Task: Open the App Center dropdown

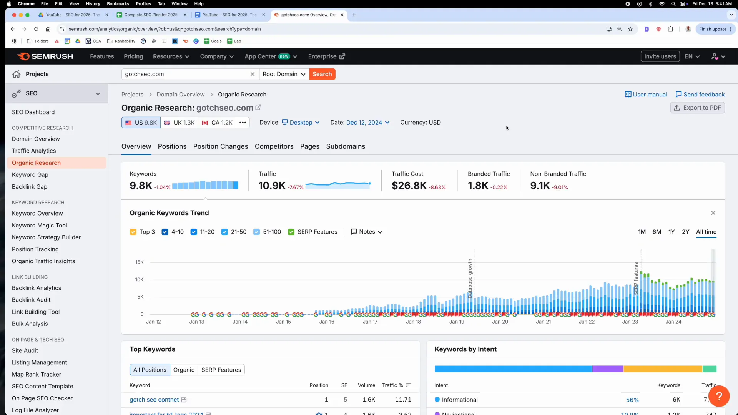Action: pos(271,56)
